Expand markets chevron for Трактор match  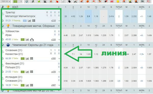click(59, 21)
